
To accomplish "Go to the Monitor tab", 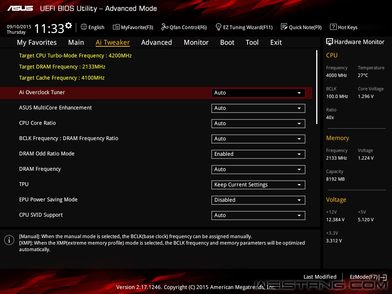I will pyautogui.click(x=196, y=42).
